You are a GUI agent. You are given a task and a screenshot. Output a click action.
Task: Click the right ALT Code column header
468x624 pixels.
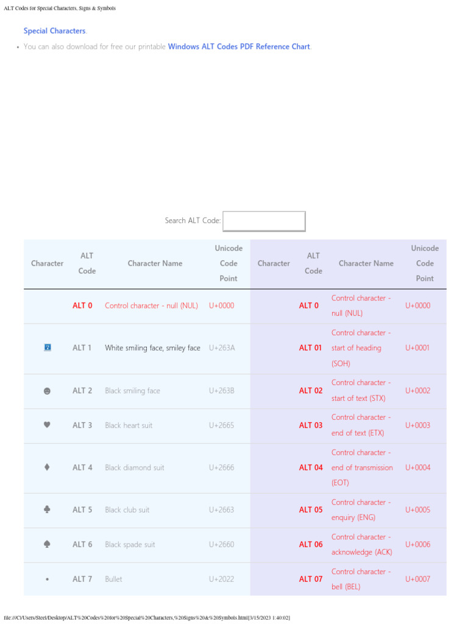tap(313, 263)
